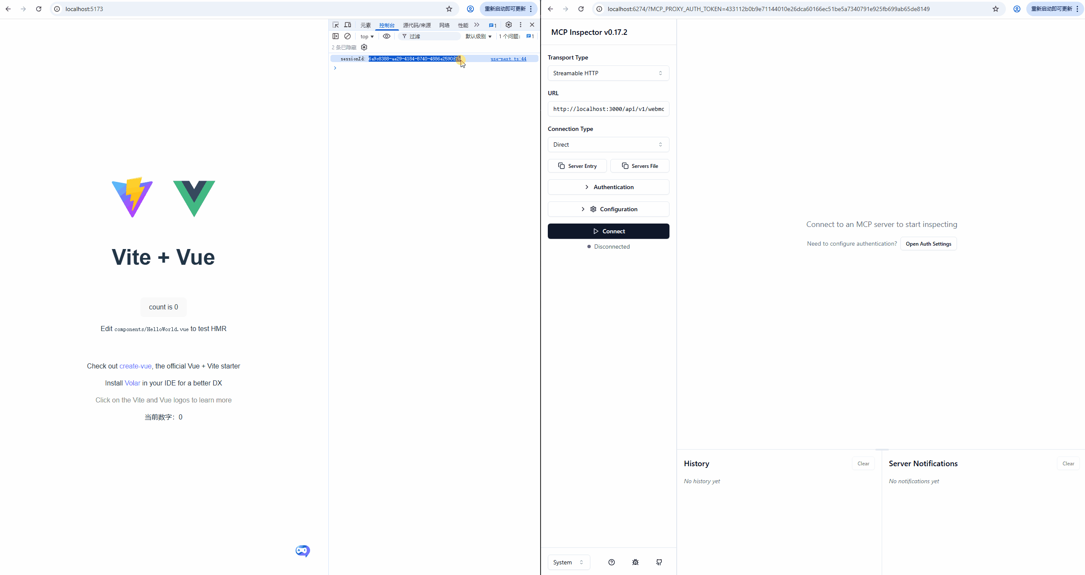
Task: Switch to the 元素 (Elements) DevTools tab
Action: pyautogui.click(x=365, y=25)
